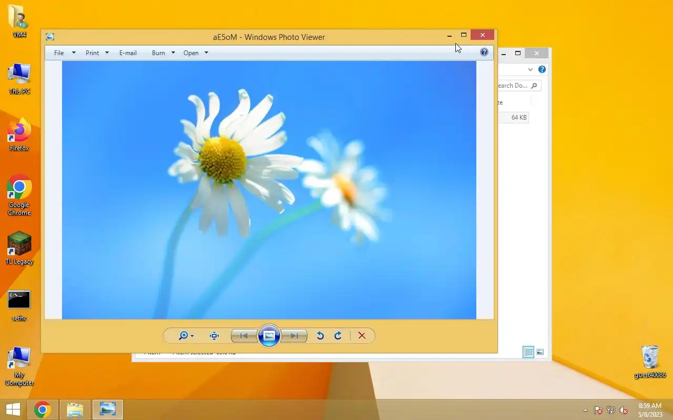The height and width of the screenshot is (420, 673).
Task: Minimize the Explorer window behind
Action: [x=504, y=54]
